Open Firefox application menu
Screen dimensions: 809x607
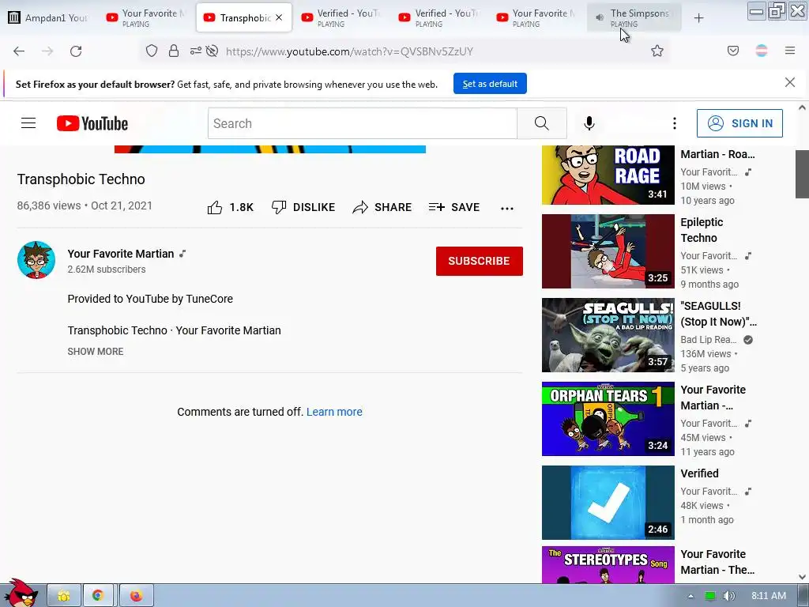[x=789, y=51]
